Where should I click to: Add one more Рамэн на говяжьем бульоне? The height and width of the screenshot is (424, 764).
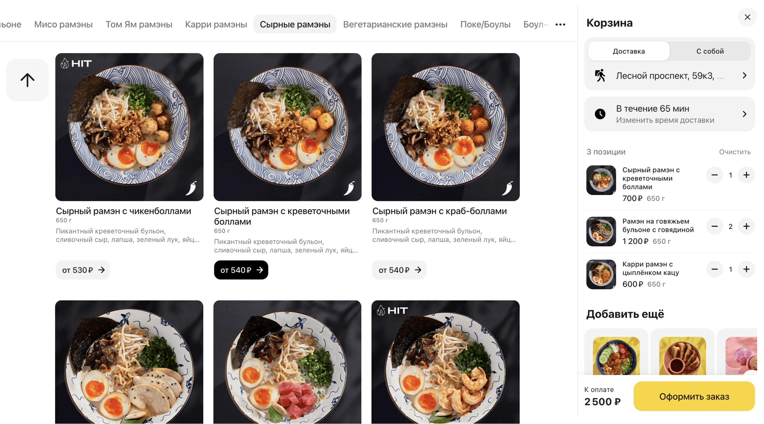pos(746,226)
